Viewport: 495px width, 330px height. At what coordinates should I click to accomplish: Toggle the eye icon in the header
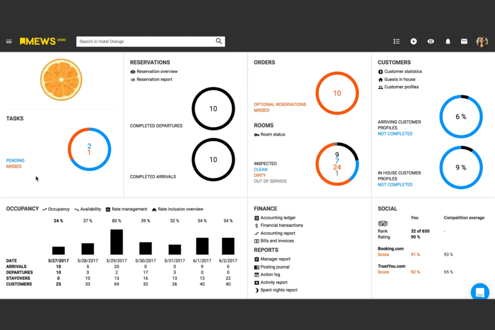pos(431,42)
